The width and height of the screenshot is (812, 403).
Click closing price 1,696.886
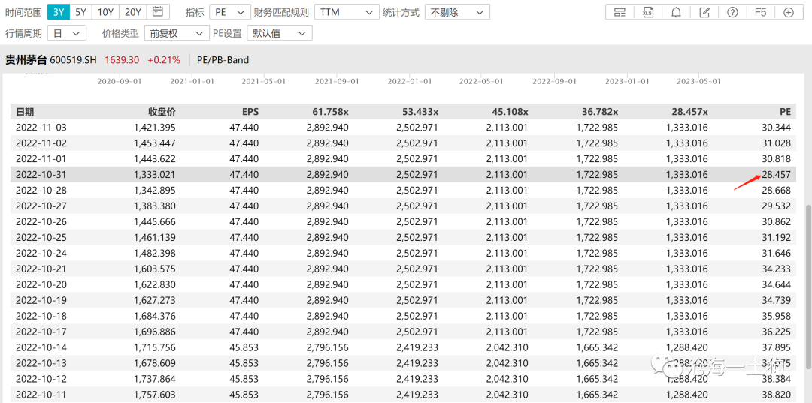click(154, 332)
